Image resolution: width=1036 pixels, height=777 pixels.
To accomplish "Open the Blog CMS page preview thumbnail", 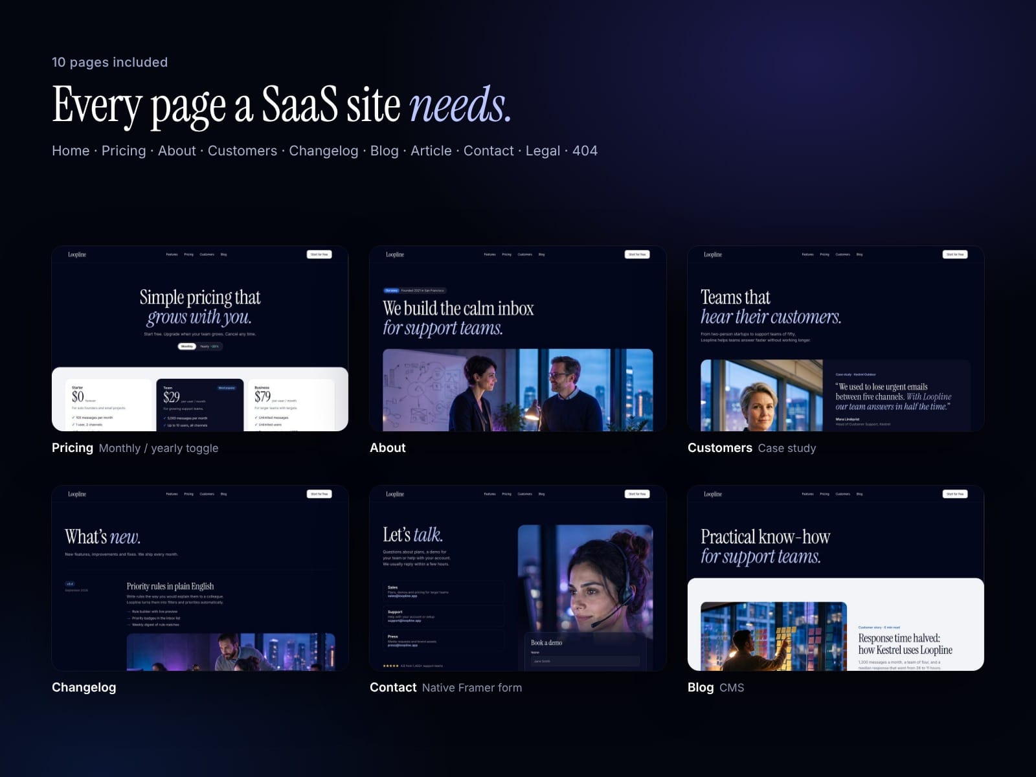I will coord(836,578).
